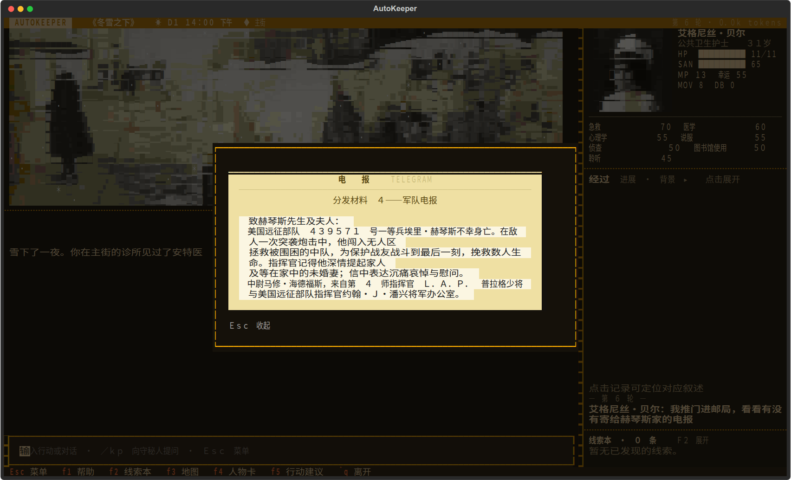Open f4 人物卡 character card
This screenshot has width=791, height=480.
point(234,472)
